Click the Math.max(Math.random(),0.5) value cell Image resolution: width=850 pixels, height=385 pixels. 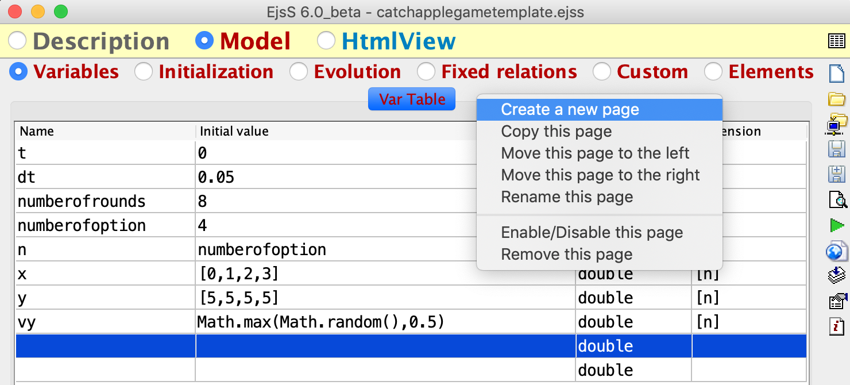coord(385,322)
